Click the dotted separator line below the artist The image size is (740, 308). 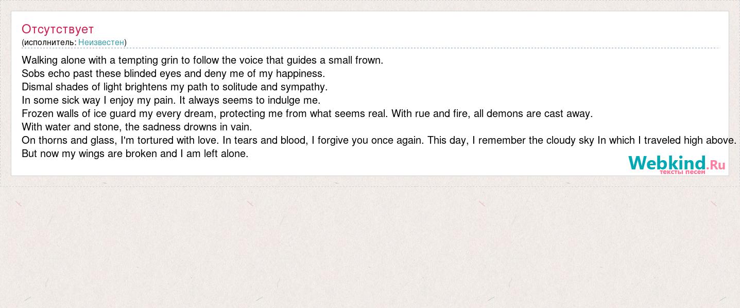point(412,48)
